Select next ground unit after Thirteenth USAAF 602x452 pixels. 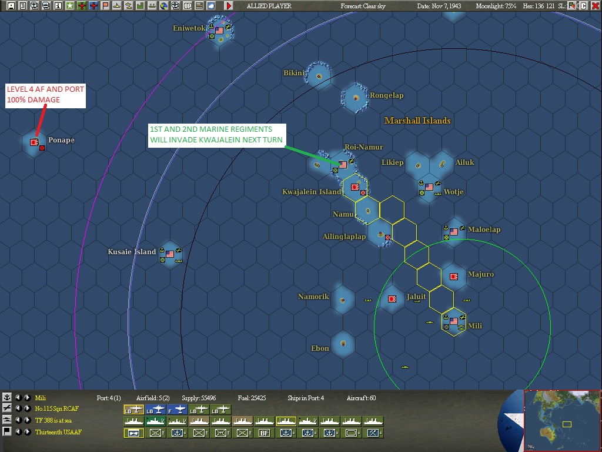click(27, 431)
